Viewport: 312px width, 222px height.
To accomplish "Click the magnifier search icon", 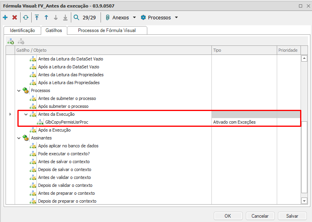I will (x=76, y=17).
